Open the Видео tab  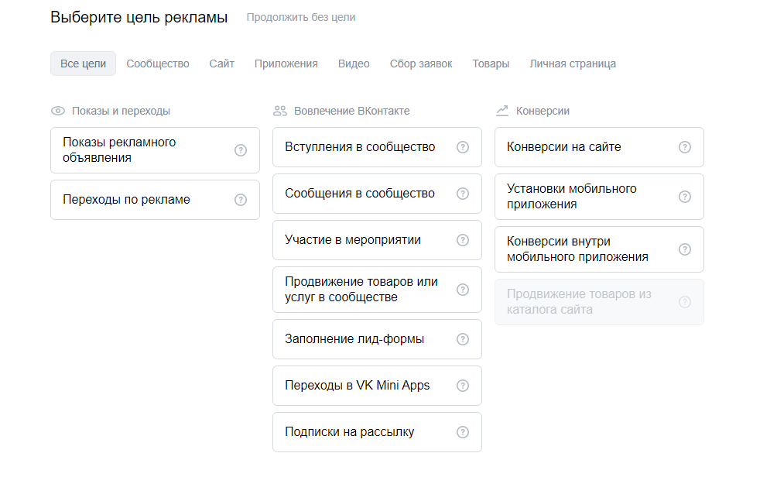[x=354, y=64]
